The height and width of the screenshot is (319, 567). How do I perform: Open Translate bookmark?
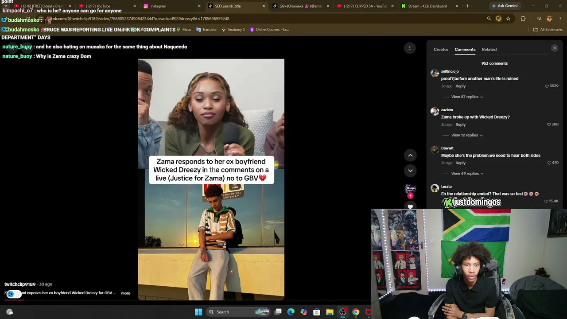tap(206, 30)
